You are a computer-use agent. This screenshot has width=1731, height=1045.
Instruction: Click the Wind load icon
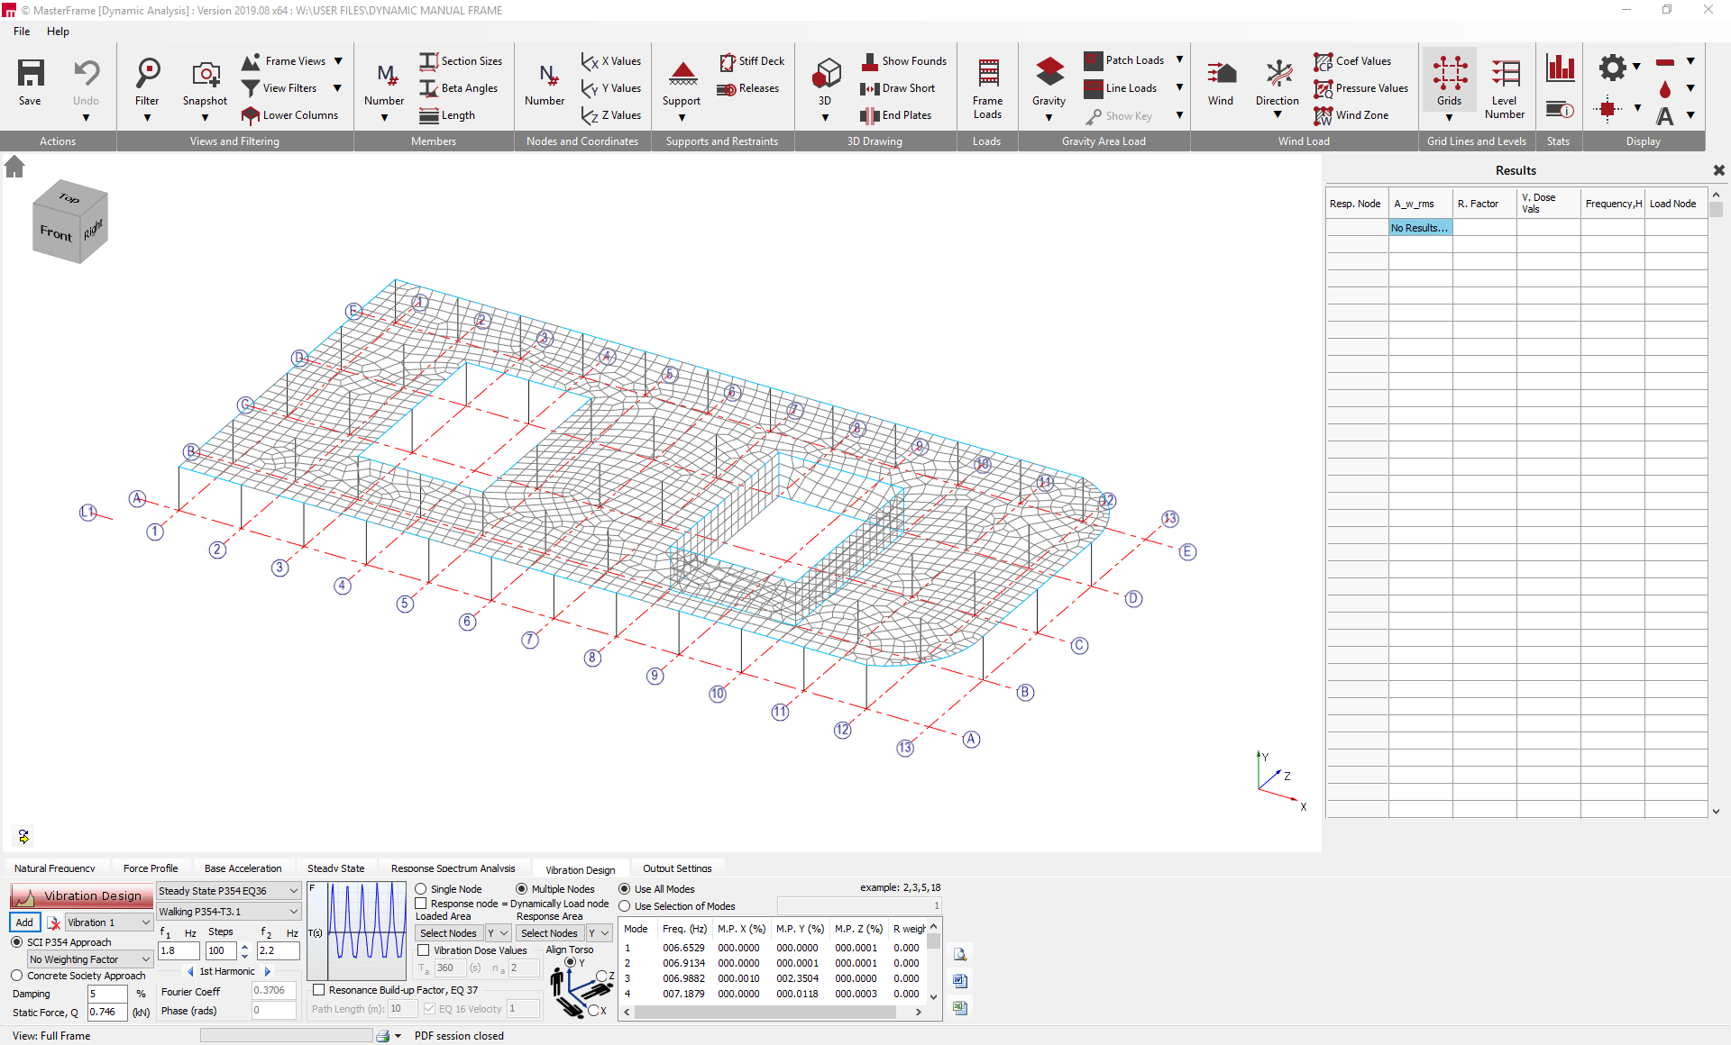click(x=1222, y=73)
